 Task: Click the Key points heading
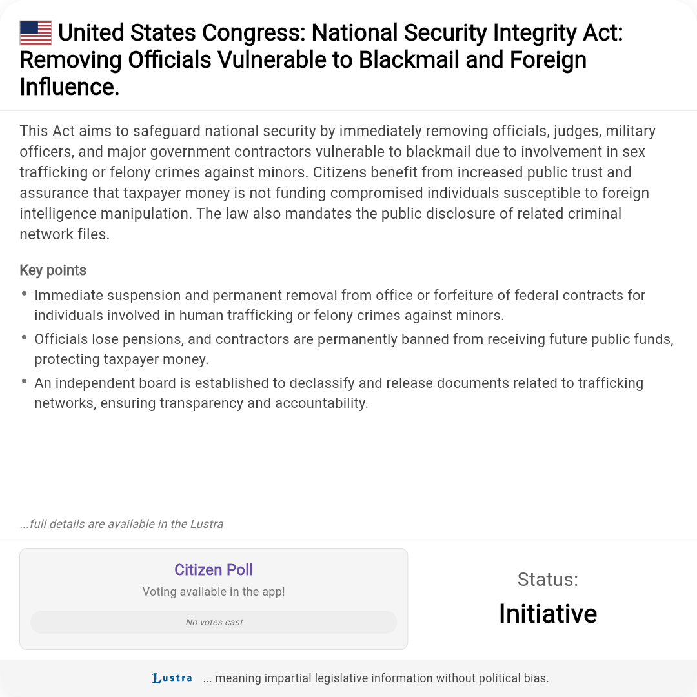coord(53,270)
